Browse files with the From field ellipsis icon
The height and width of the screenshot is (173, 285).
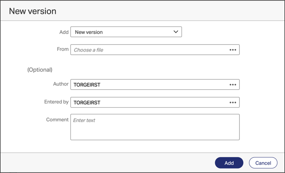coord(233,50)
